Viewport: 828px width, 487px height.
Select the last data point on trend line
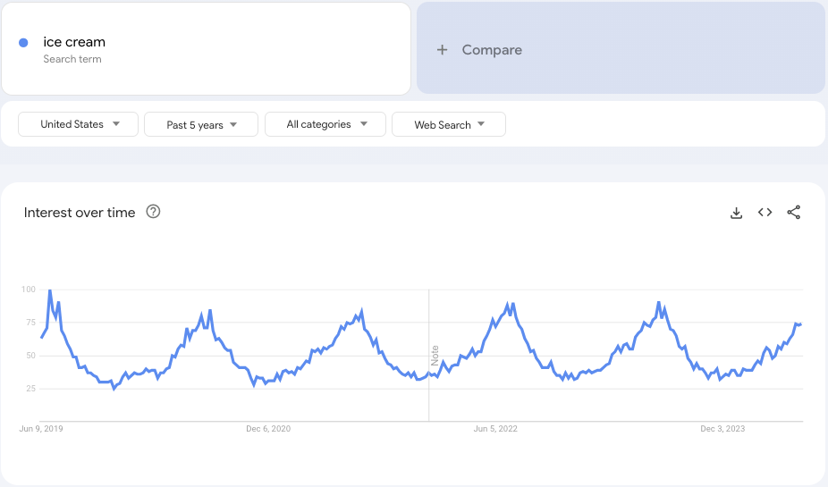pyautogui.click(x=801, y=323)
